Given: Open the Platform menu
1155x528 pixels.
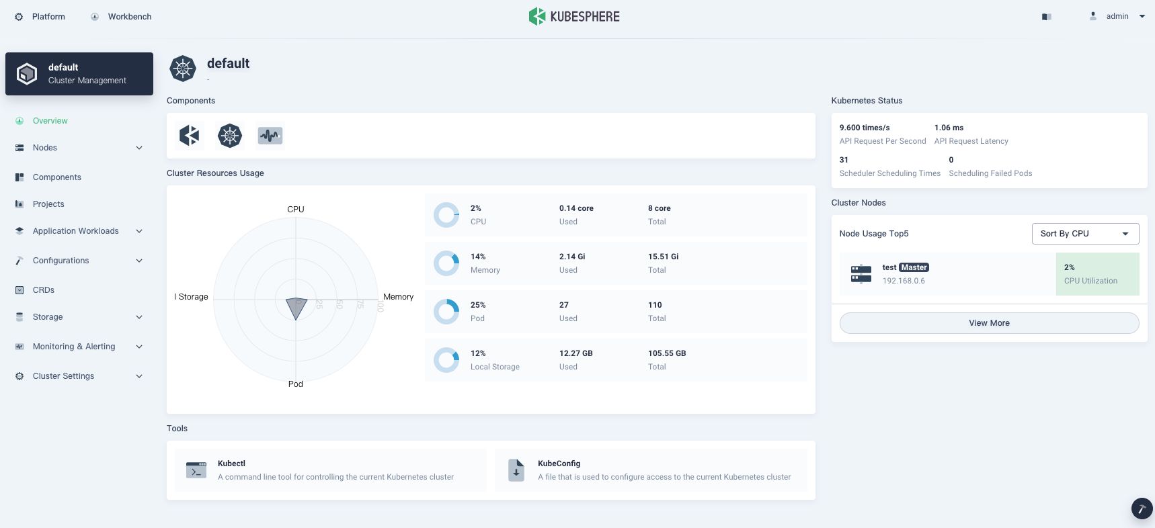Looking at the screenshot, I should pos(40,16).
